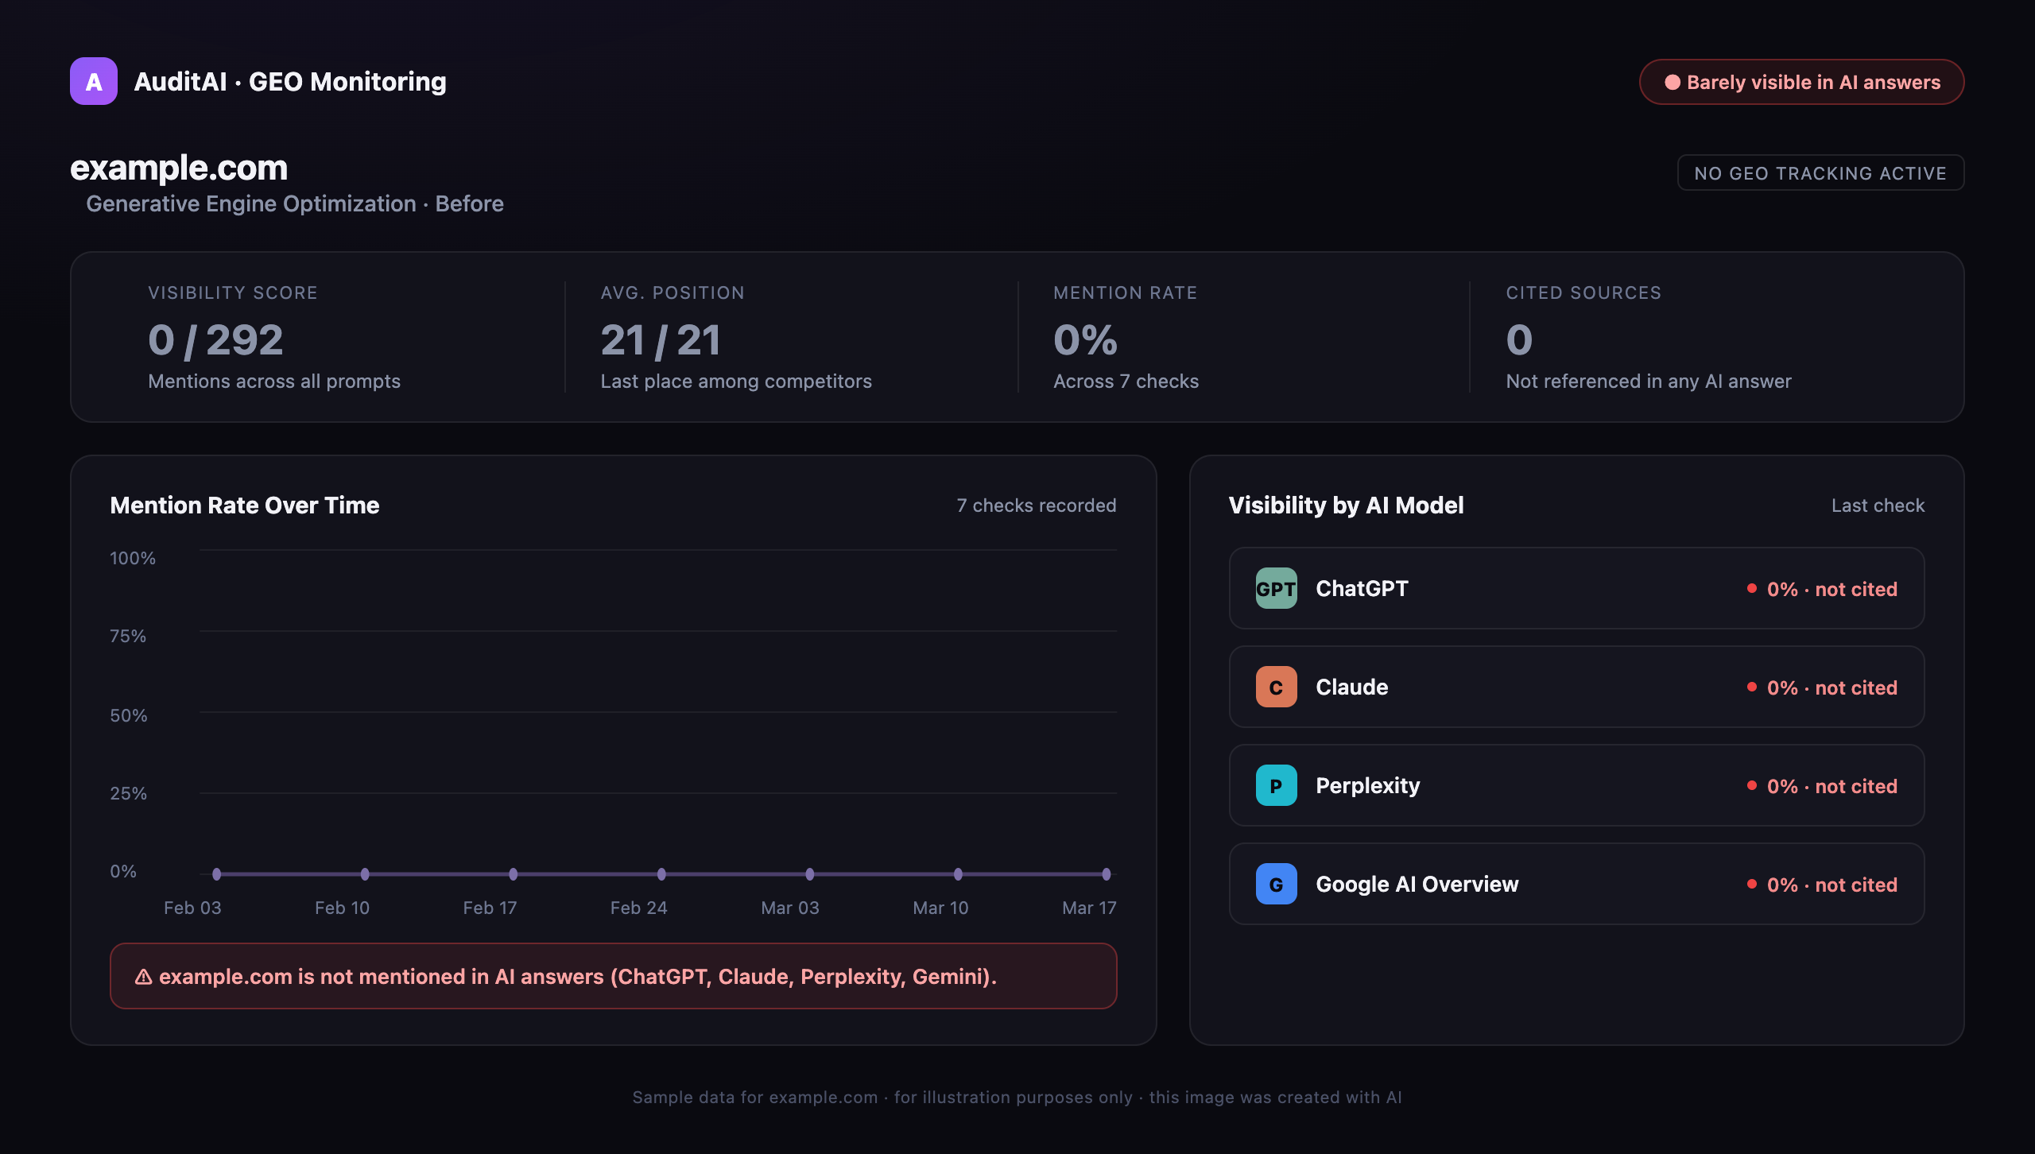The image size is (2035, 1154).
Task: Click the Not referenced in any AI answer caption
Action: pyautogui.click(x=1649, y=381)
